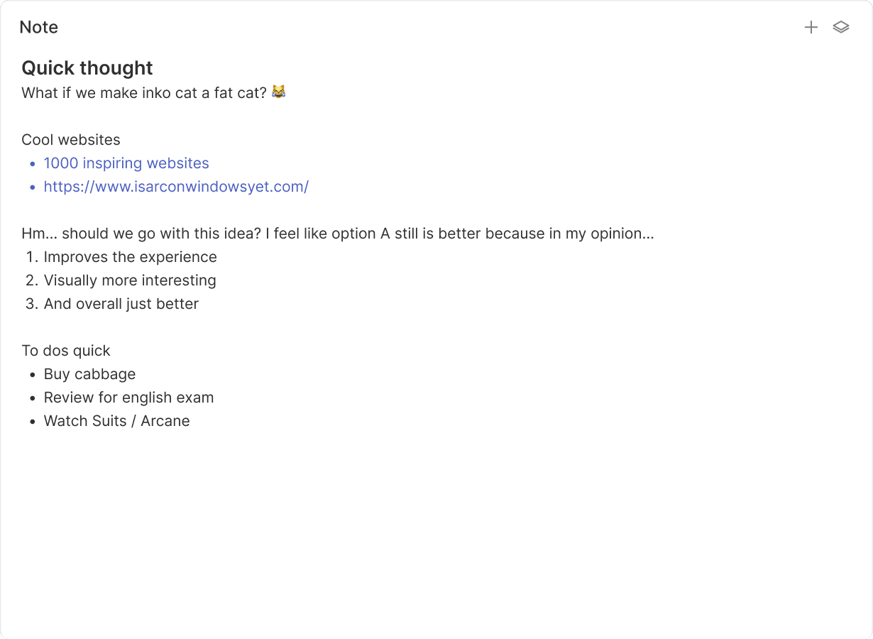Click the To dos quick line
The height and width of the screenshot is (639, 873).
coord(66,351)
